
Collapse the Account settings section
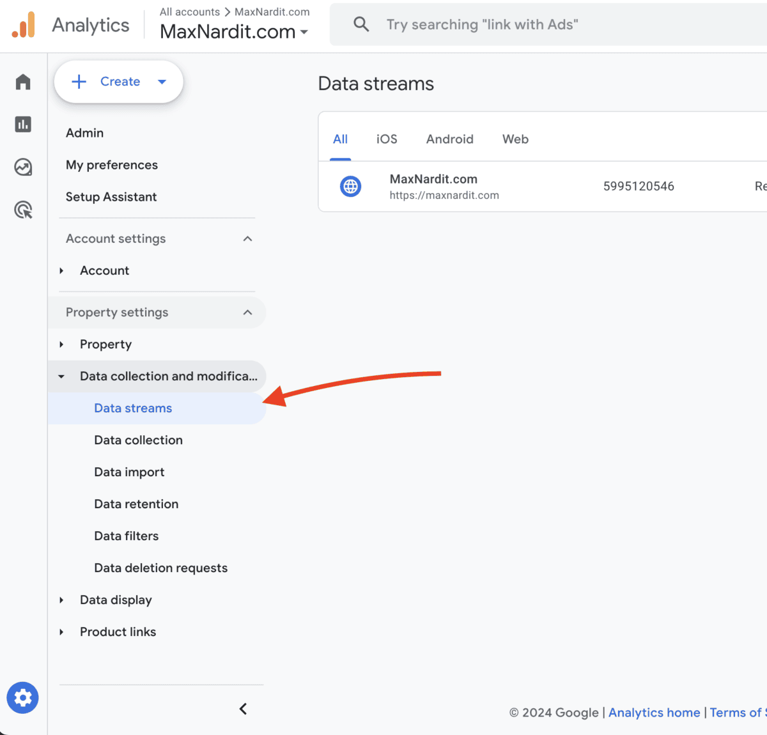[x=247, y=238]
